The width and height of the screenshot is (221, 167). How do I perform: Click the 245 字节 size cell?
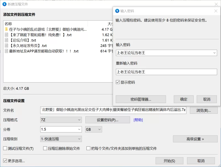107,46
